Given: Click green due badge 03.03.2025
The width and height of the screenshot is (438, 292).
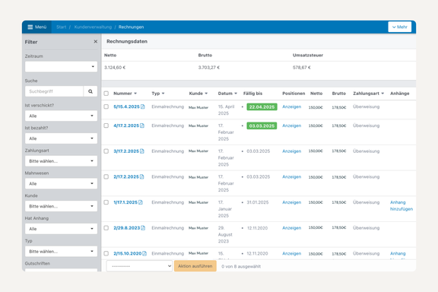Looking at the screenshot, I should (262, 126).
